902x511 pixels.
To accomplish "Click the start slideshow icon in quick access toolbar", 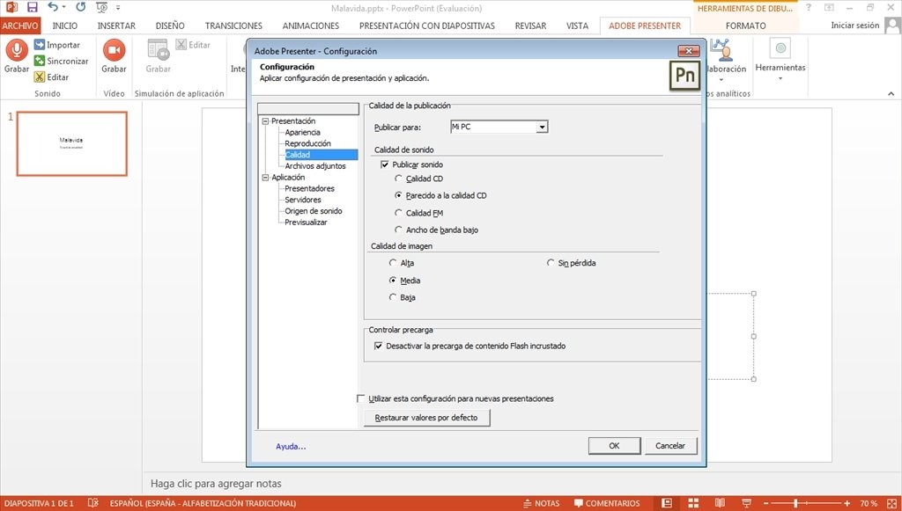I will click(x=102, y=7).
